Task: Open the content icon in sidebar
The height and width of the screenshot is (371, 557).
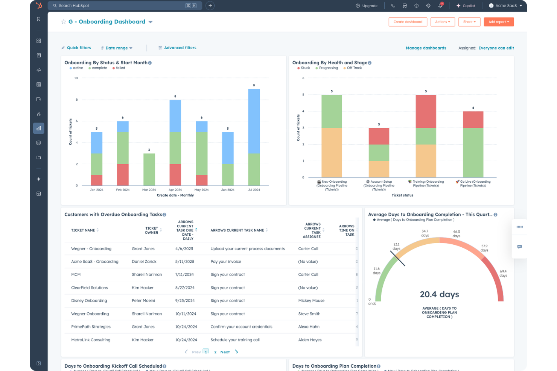Action: click(39, 85)
